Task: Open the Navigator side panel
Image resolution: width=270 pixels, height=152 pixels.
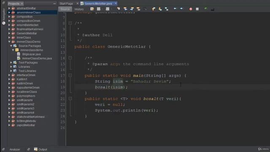Action: (4, 17)
